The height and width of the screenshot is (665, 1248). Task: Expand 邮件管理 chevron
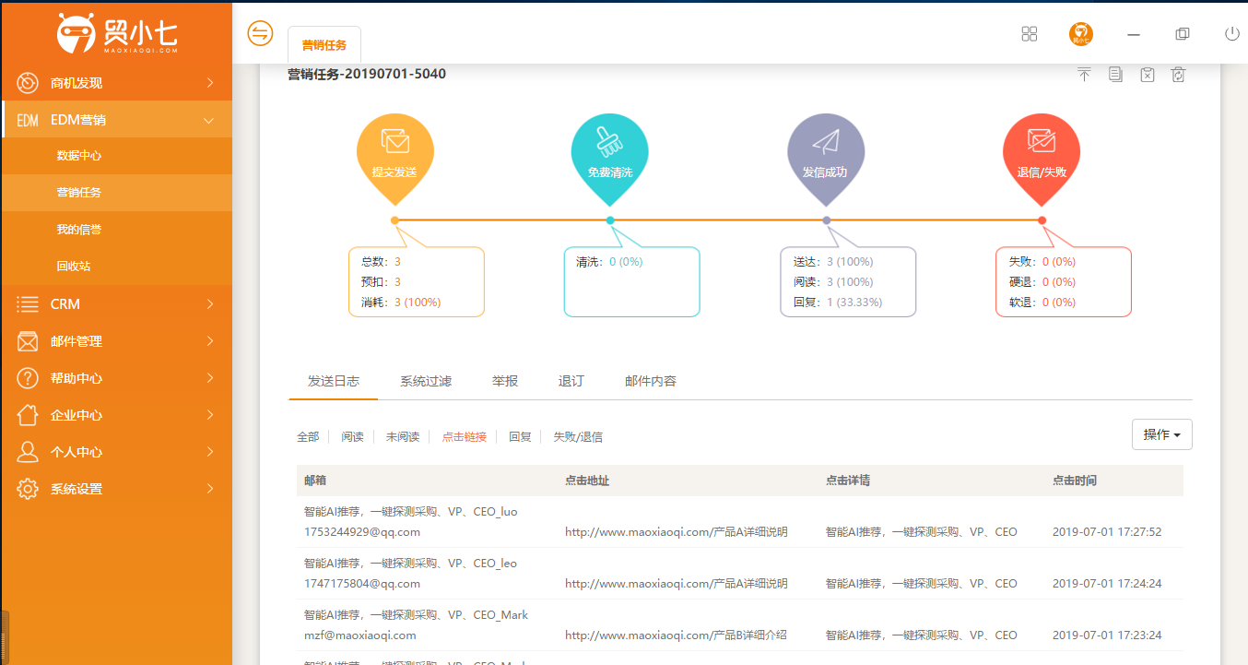pyautogui.click(x=210, y=341)
